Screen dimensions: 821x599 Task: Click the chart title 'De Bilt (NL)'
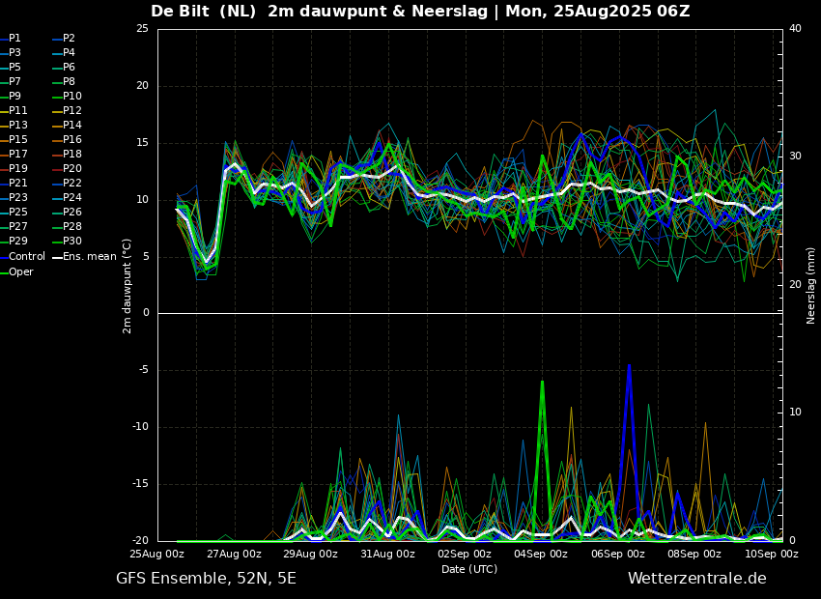coord(203,11)
